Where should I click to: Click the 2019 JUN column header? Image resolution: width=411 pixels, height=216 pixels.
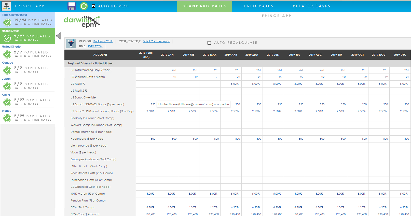pyautogui.click(x=273, y=55)
